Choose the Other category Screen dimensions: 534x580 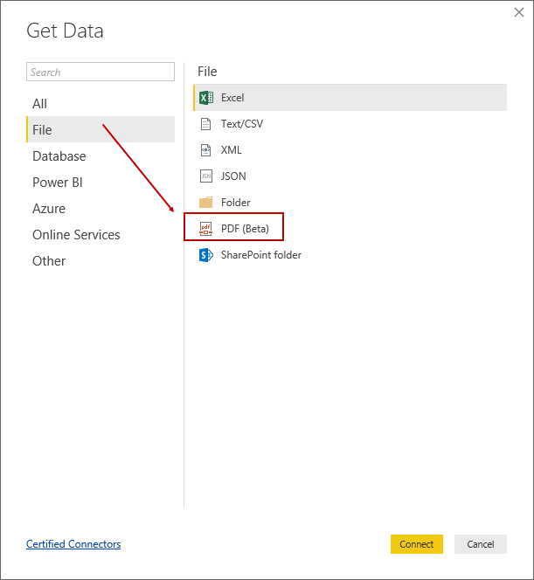tap(49, 261)
